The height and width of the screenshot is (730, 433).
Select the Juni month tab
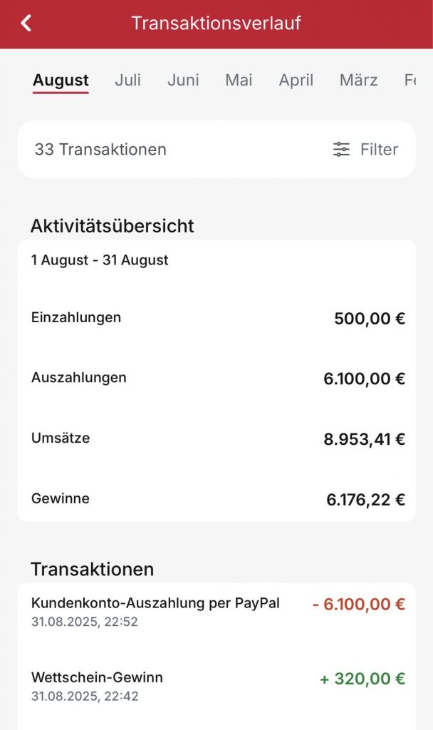[183, 81]
